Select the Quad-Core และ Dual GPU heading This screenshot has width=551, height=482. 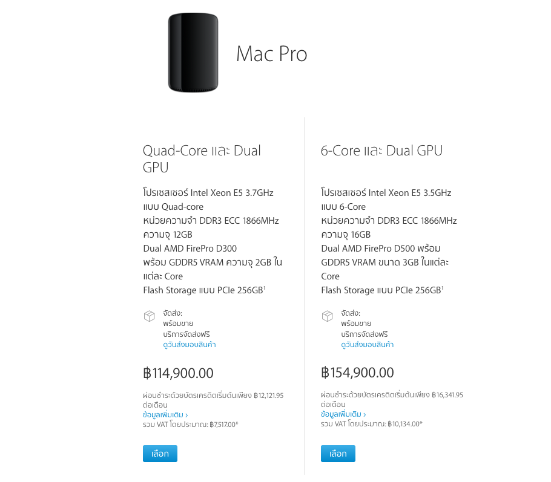[x=202, y=158]
